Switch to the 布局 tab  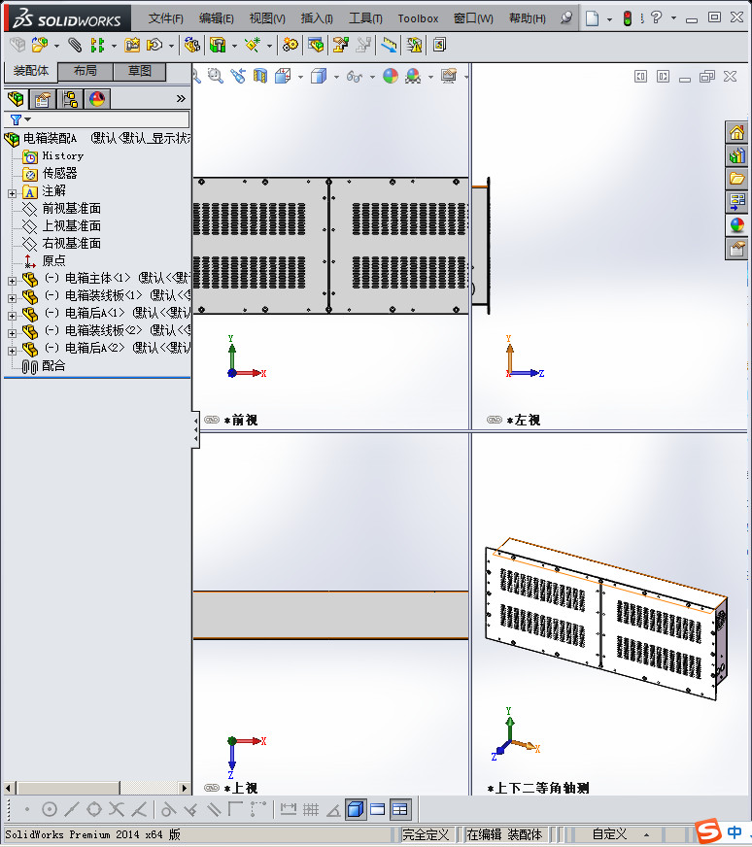[85, 71]
